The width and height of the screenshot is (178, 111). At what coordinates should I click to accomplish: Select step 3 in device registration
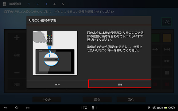click(x=46, y=4)
